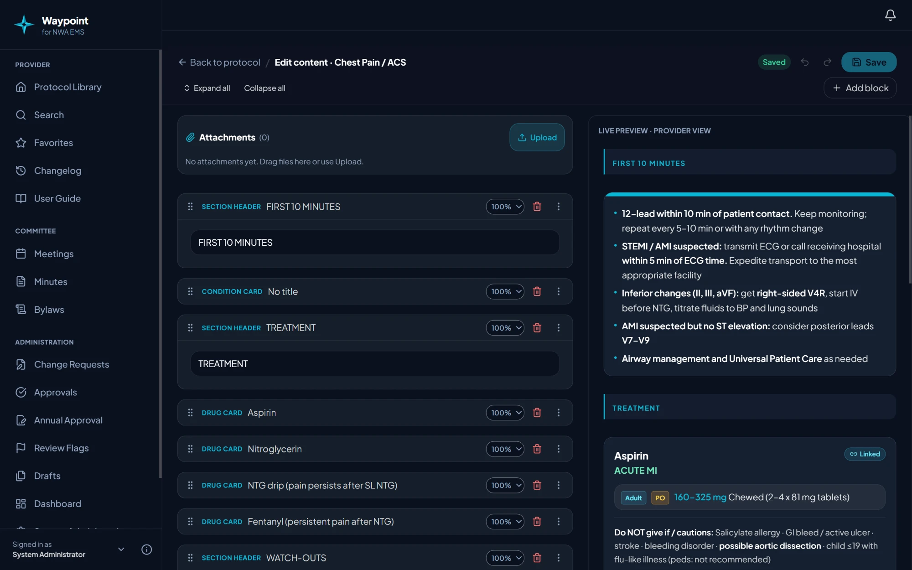Delete the Aspirin drug card
The image size is (912, 570).
tap(537, 413)
